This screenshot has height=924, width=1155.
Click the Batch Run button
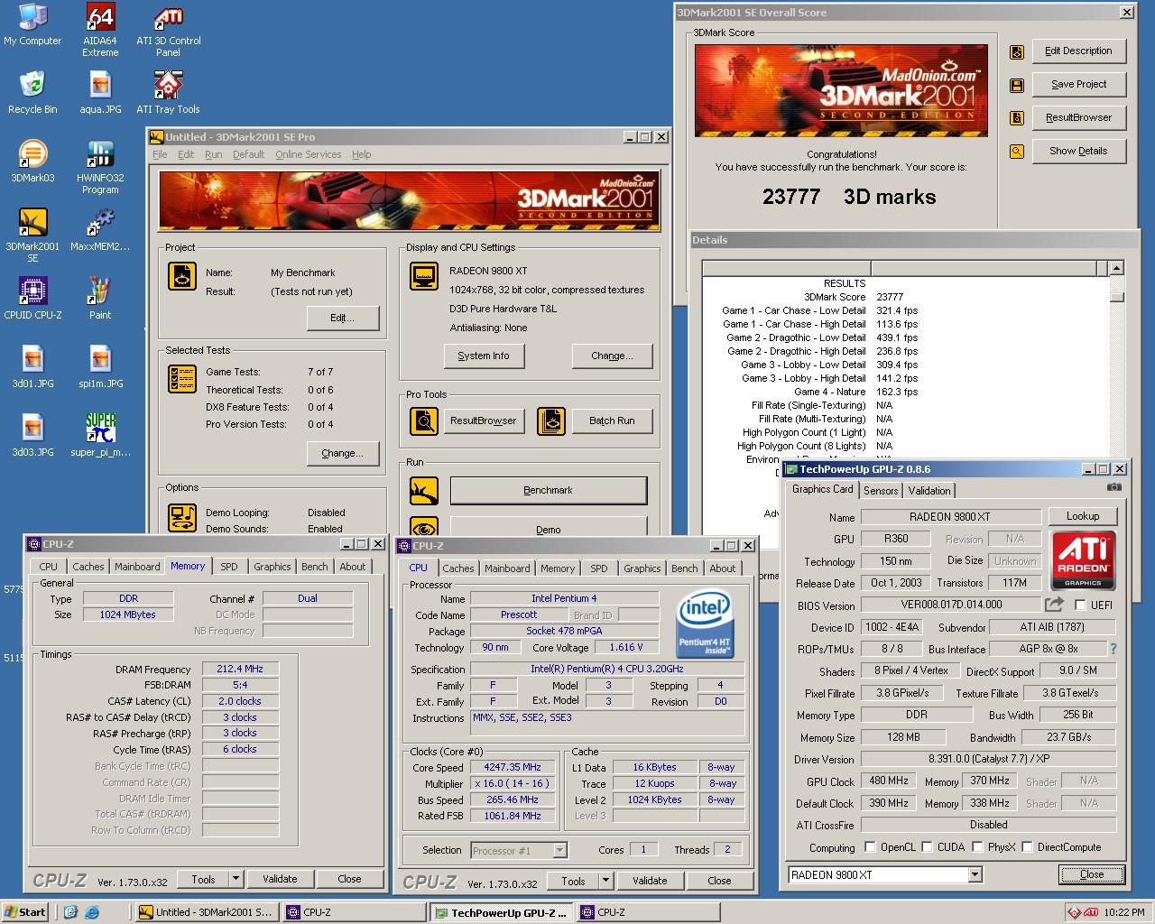tap(612, 420)
